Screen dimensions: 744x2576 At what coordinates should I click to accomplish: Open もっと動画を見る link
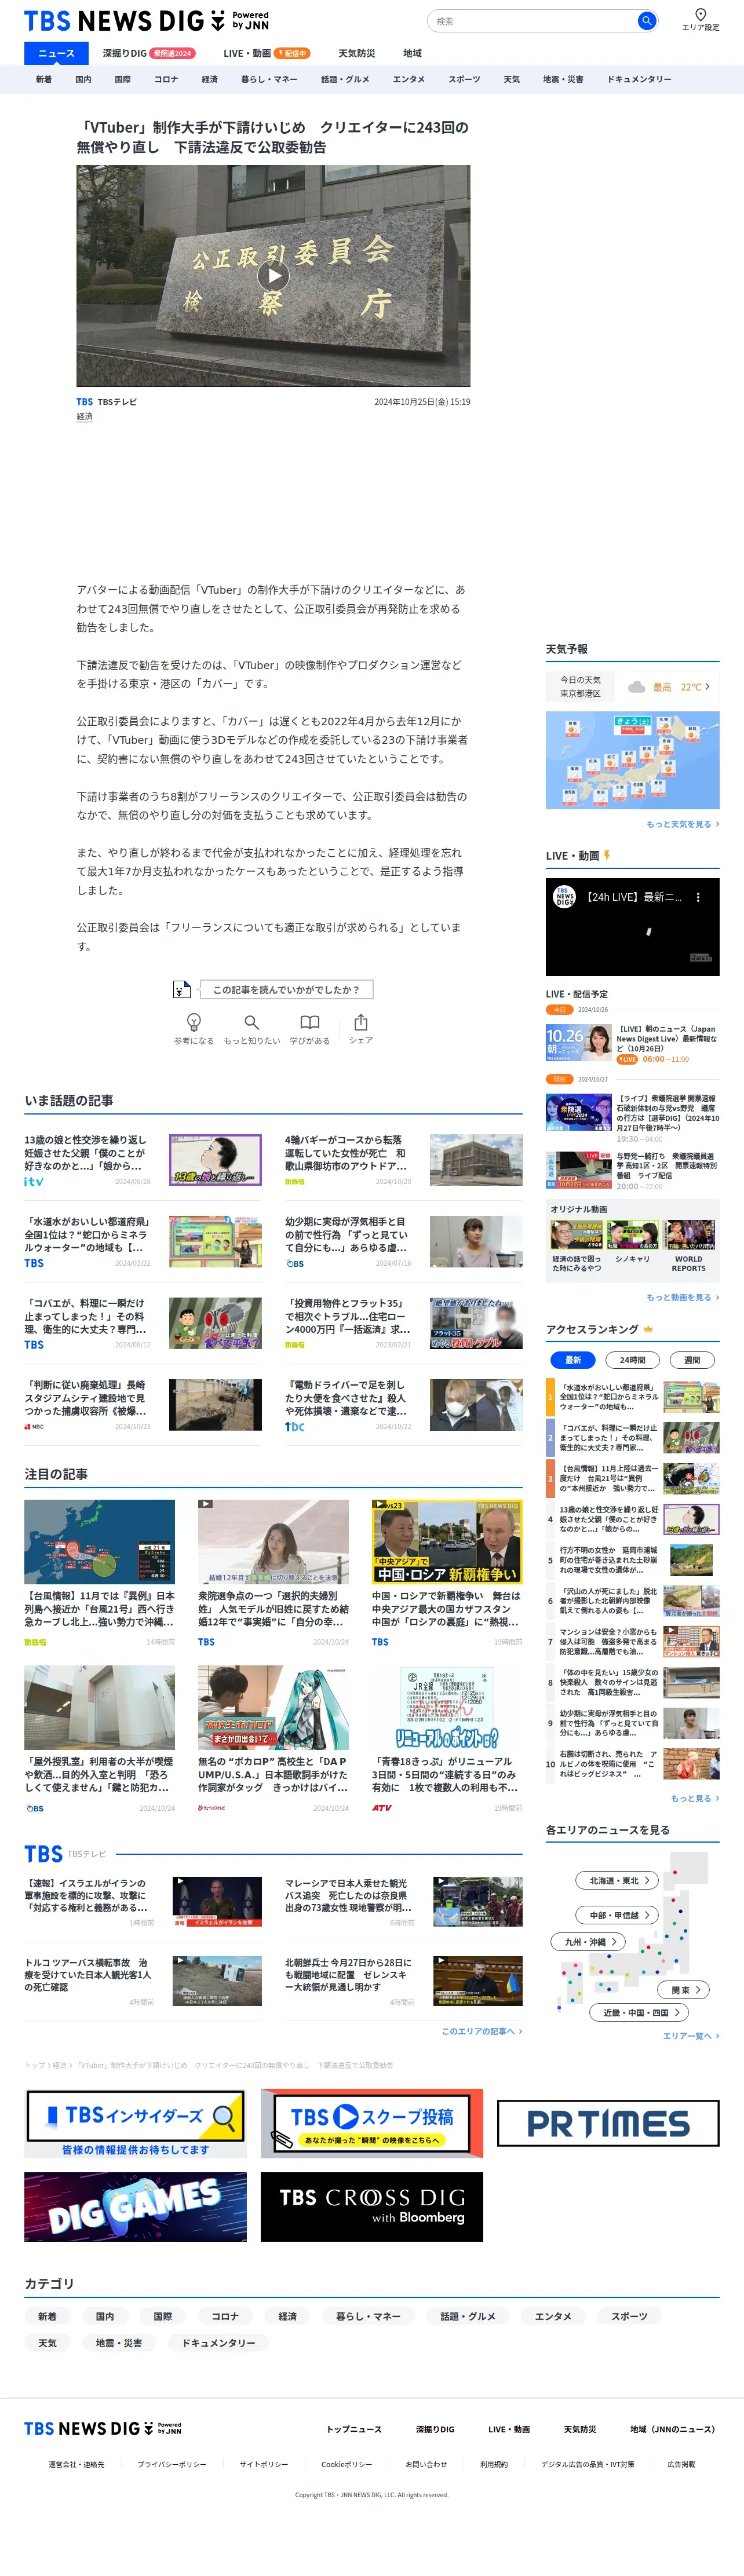point(683,1297)
